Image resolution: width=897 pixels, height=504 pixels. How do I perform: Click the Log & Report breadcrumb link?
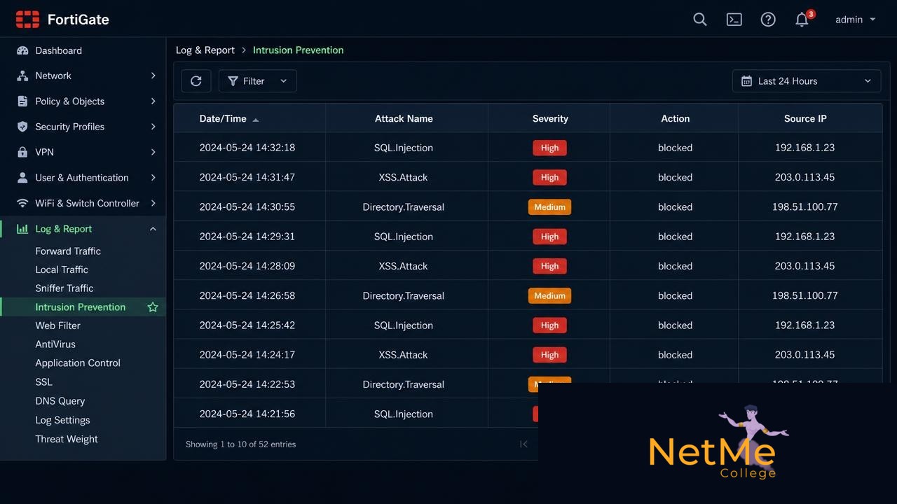pyautogui.click(x=205, y=50)
